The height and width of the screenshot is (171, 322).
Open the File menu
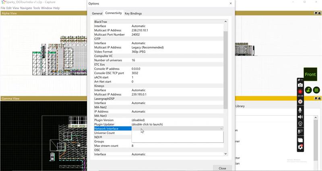pos(3,8)
